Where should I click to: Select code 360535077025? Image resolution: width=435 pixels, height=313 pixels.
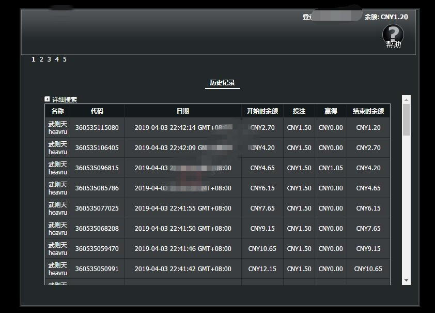pyautogui.click(x=97, y=208)
